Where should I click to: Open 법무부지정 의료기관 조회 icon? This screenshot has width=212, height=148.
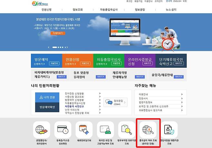(x=127, y=130)
